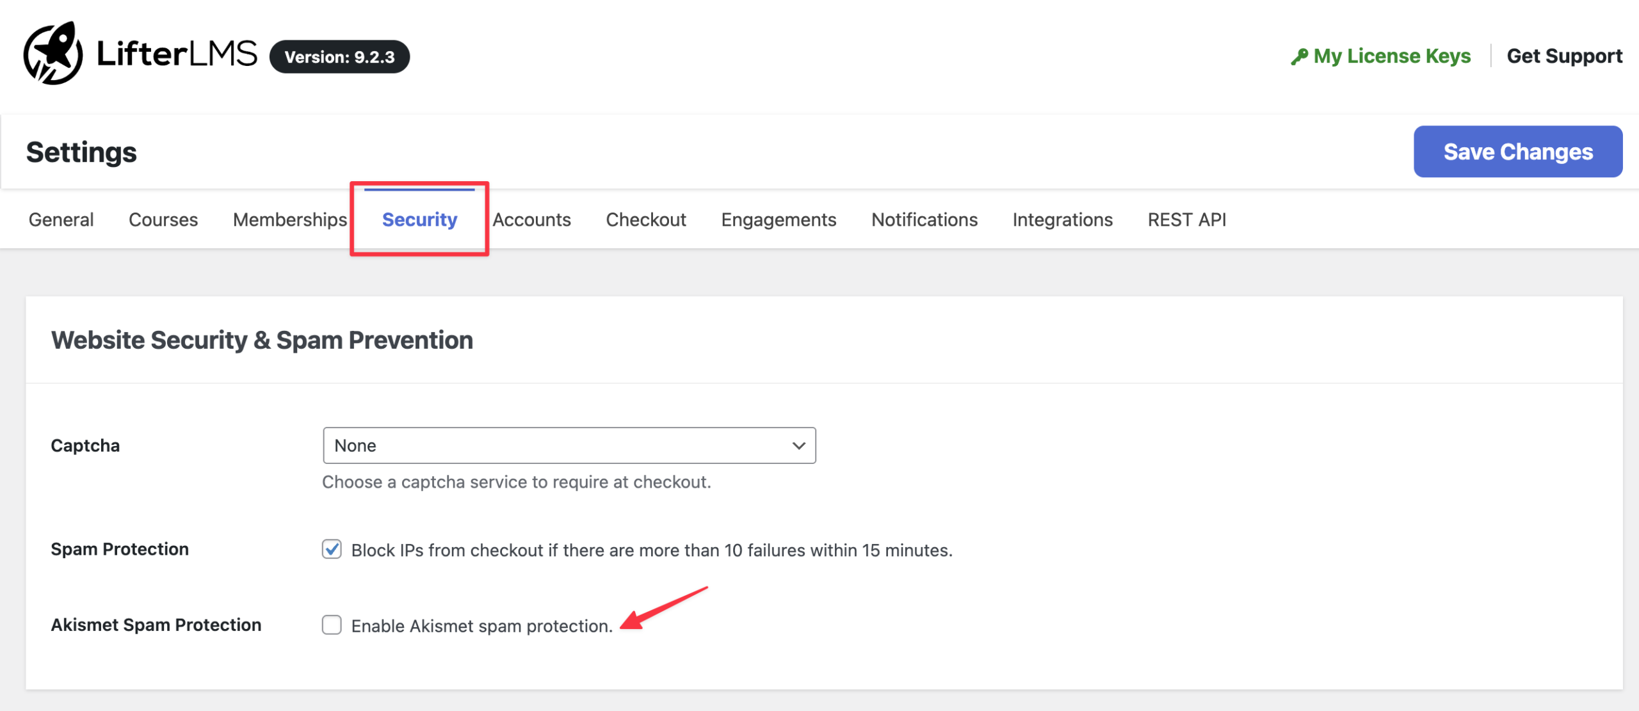
Task: Switch to the Checkout tab
Action: (646, 220)
